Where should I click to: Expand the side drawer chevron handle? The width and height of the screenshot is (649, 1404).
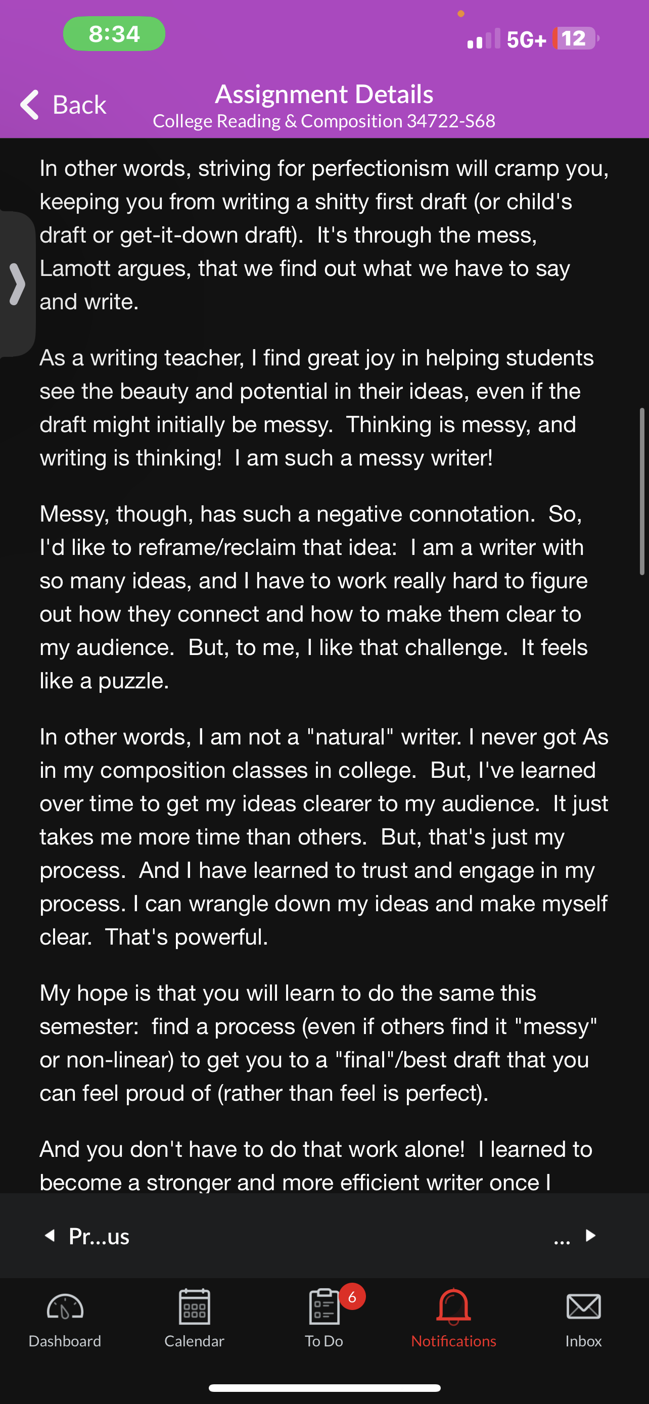coord(17,284)
